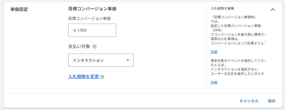This screenshot has height=110, width=285.
Task: Click the bold 目標コンバージョン単価 heading
Action: point(92,9)
